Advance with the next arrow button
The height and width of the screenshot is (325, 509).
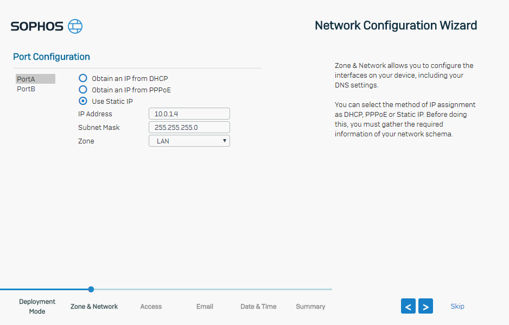pos(425,306)
